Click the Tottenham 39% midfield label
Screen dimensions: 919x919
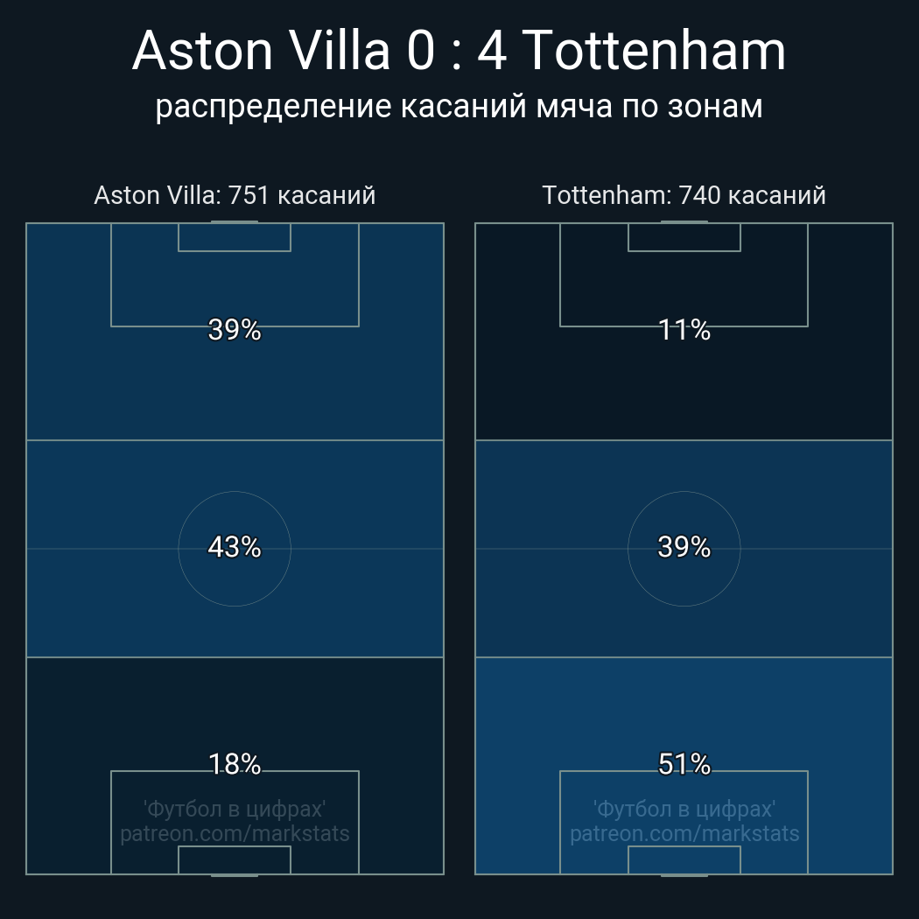tap(684, 547)
